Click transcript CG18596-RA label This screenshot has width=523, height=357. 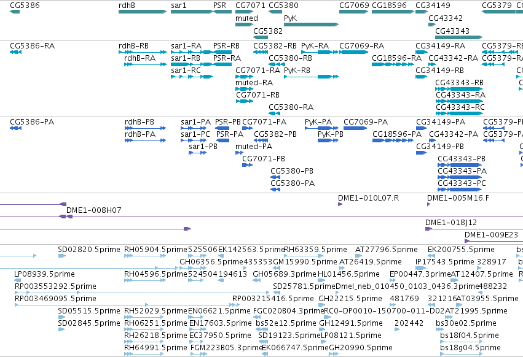click(396, 58)
